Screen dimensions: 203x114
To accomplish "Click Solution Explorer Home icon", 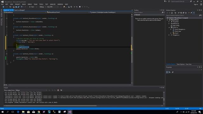I will click(x=172, y=13).
